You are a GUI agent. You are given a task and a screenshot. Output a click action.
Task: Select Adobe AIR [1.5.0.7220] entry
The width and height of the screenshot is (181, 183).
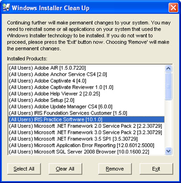[86, 68]
